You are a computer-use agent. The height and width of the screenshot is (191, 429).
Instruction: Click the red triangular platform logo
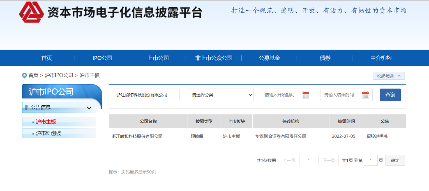(x=32, y=12)
